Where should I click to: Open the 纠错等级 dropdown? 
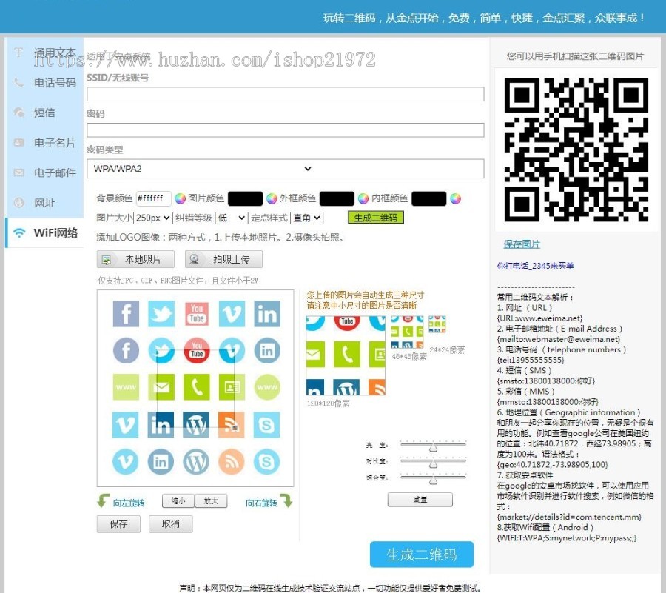point(232,218)
